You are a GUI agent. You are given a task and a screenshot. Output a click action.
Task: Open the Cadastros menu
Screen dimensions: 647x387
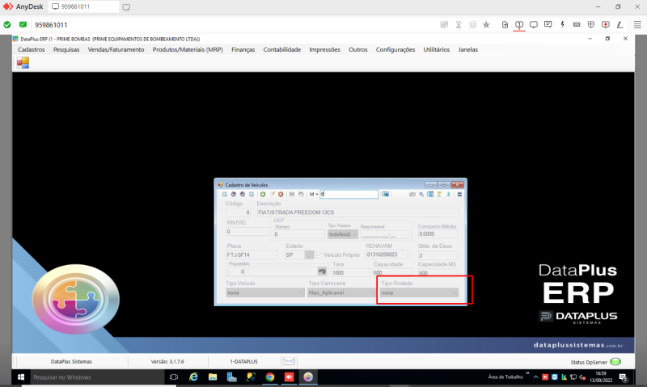[x=31, y=49]
